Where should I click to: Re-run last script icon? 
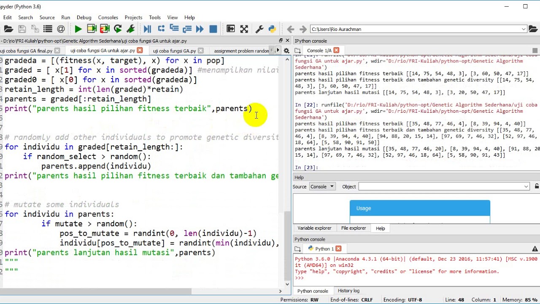pyautogui.click(x=118, y=29)
